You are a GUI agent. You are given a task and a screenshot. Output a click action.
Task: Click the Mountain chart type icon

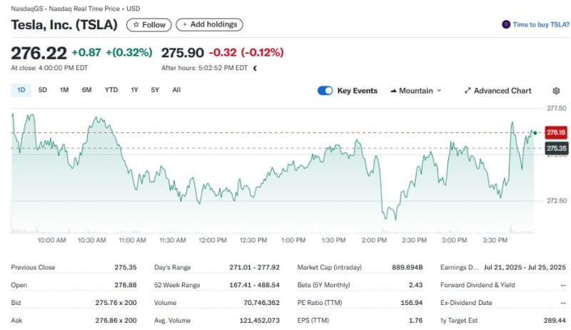coord(393,91)
